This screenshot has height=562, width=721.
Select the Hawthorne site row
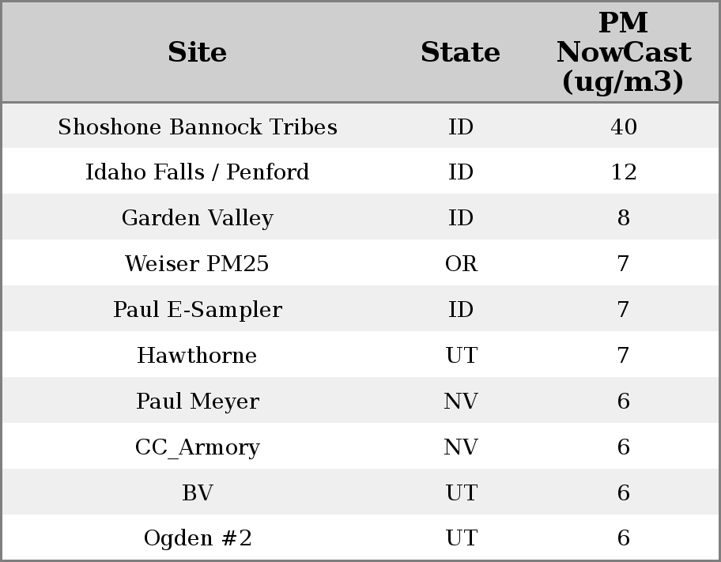(198, 356)
